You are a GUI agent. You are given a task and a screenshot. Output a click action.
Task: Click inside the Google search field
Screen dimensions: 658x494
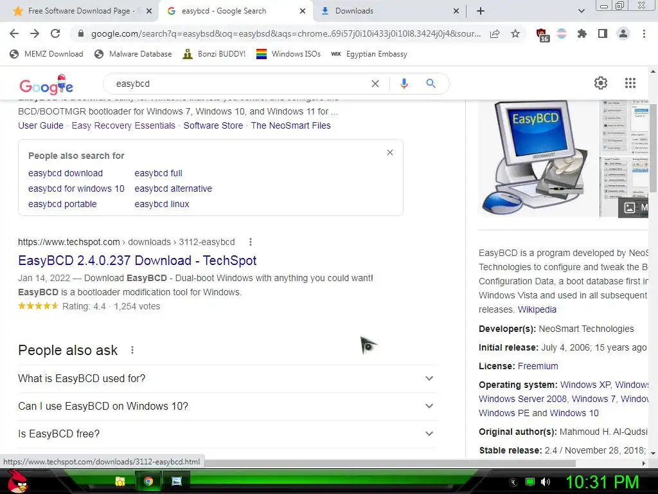(239, 84)
